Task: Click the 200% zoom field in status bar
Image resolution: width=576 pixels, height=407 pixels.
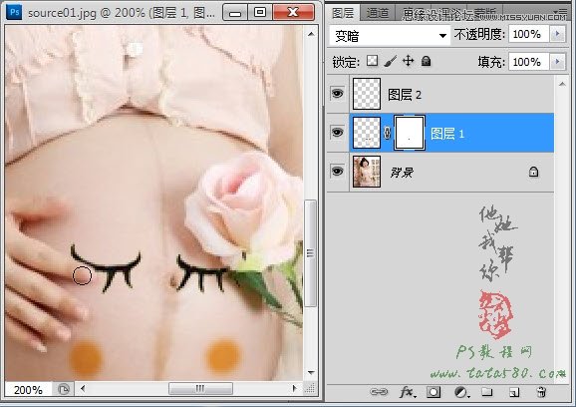Action: point(29,389)
